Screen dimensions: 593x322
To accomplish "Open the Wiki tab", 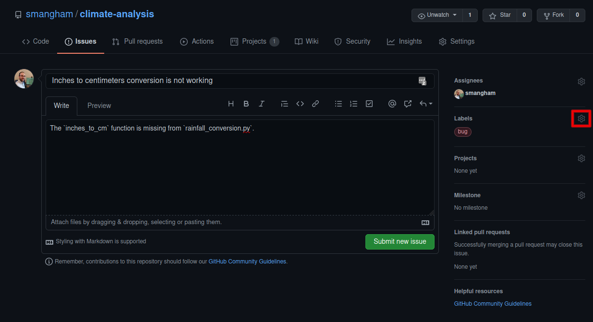I will pyautogui.click(x=307, y=41).
